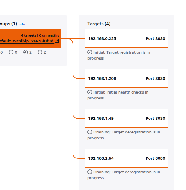The height and width of the screenshot is (190, 186).
Task: Click 'Initial: Target registration is in progress' status
Action: [119, 55]
